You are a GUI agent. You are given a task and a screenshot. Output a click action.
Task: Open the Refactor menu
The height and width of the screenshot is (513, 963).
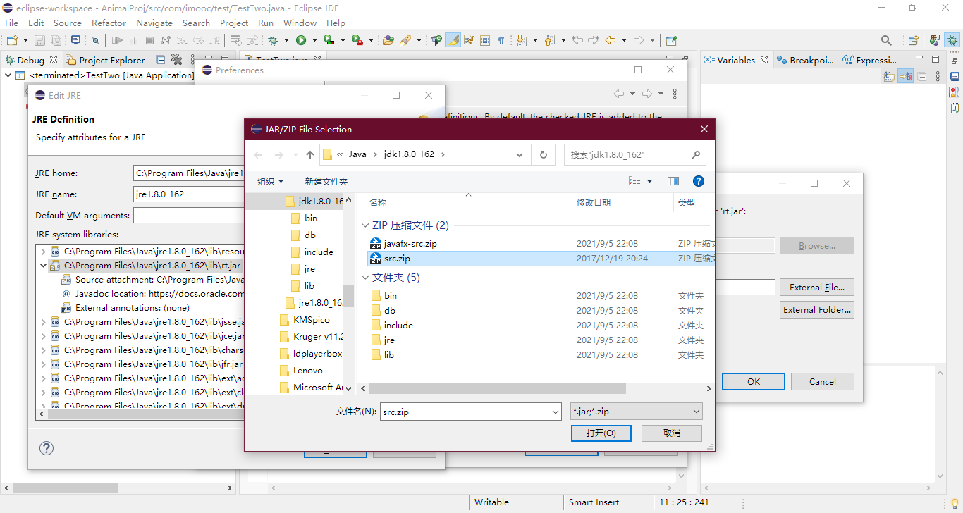coord(109,23)
